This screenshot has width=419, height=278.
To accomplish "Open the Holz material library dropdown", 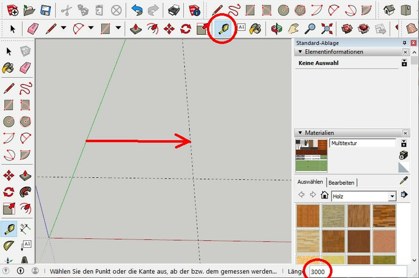I will pos(392,196).
